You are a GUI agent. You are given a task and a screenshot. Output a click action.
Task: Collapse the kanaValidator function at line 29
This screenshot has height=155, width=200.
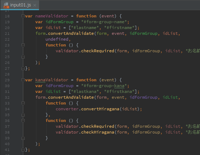[x=23, y=80]
